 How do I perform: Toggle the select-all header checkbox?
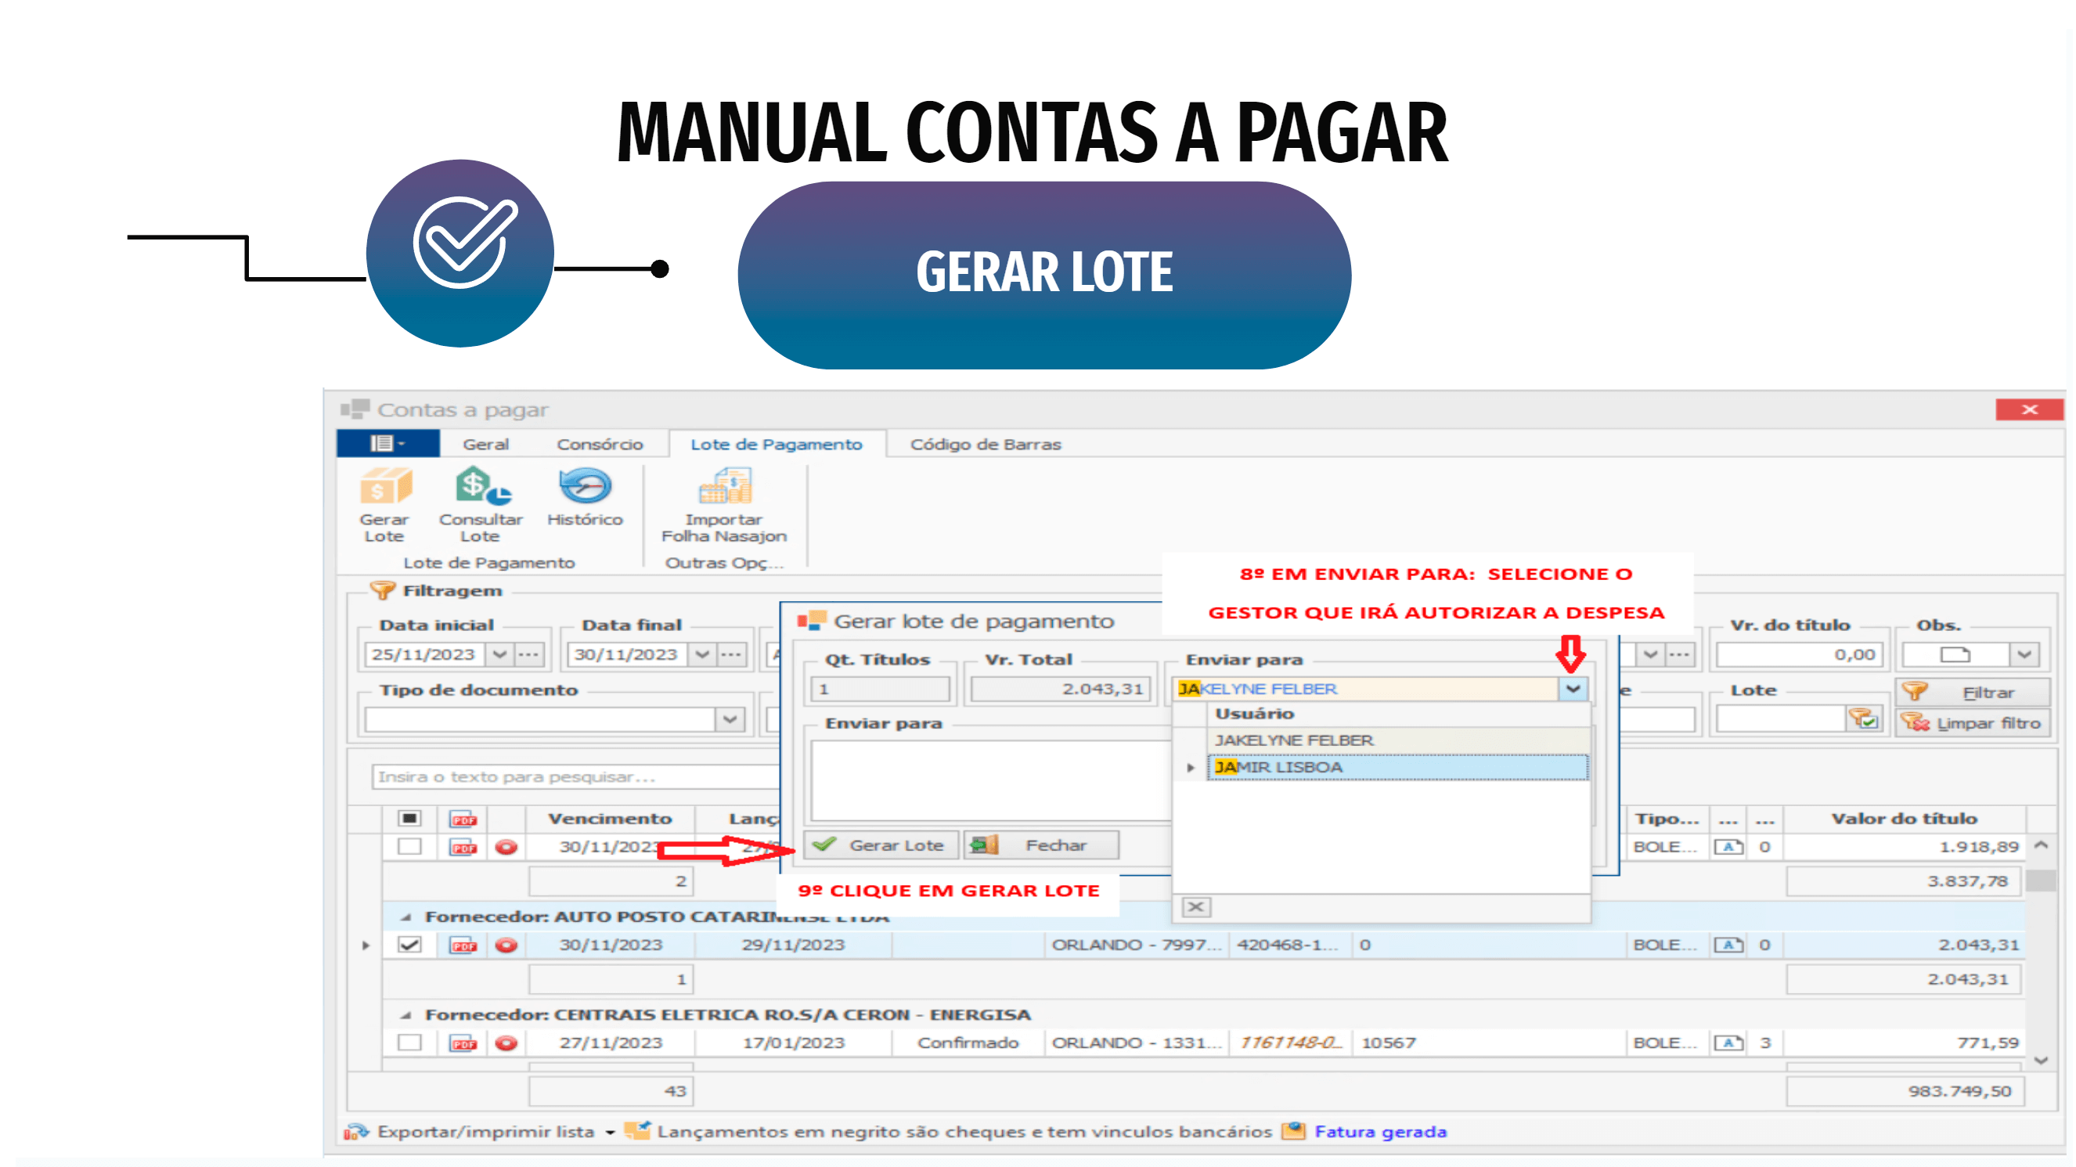(x=409, y=819)
